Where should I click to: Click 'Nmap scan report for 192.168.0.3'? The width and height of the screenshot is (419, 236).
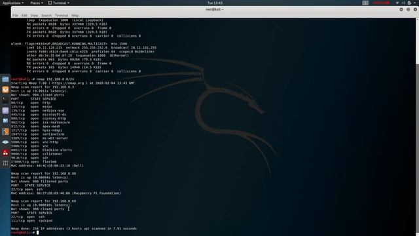coord(43,87)
